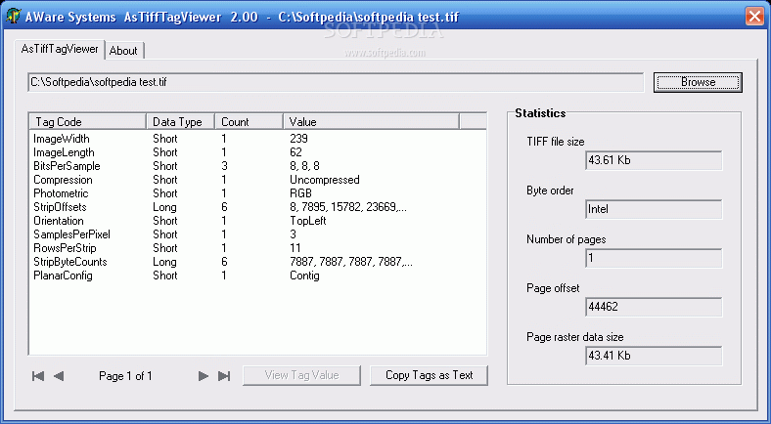The width and height of the screenshot is (771, 424).
Task: Select the Orientation tag row
Action: point(257,222)
